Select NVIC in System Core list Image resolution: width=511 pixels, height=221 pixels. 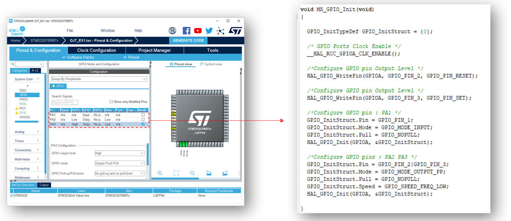23,104
